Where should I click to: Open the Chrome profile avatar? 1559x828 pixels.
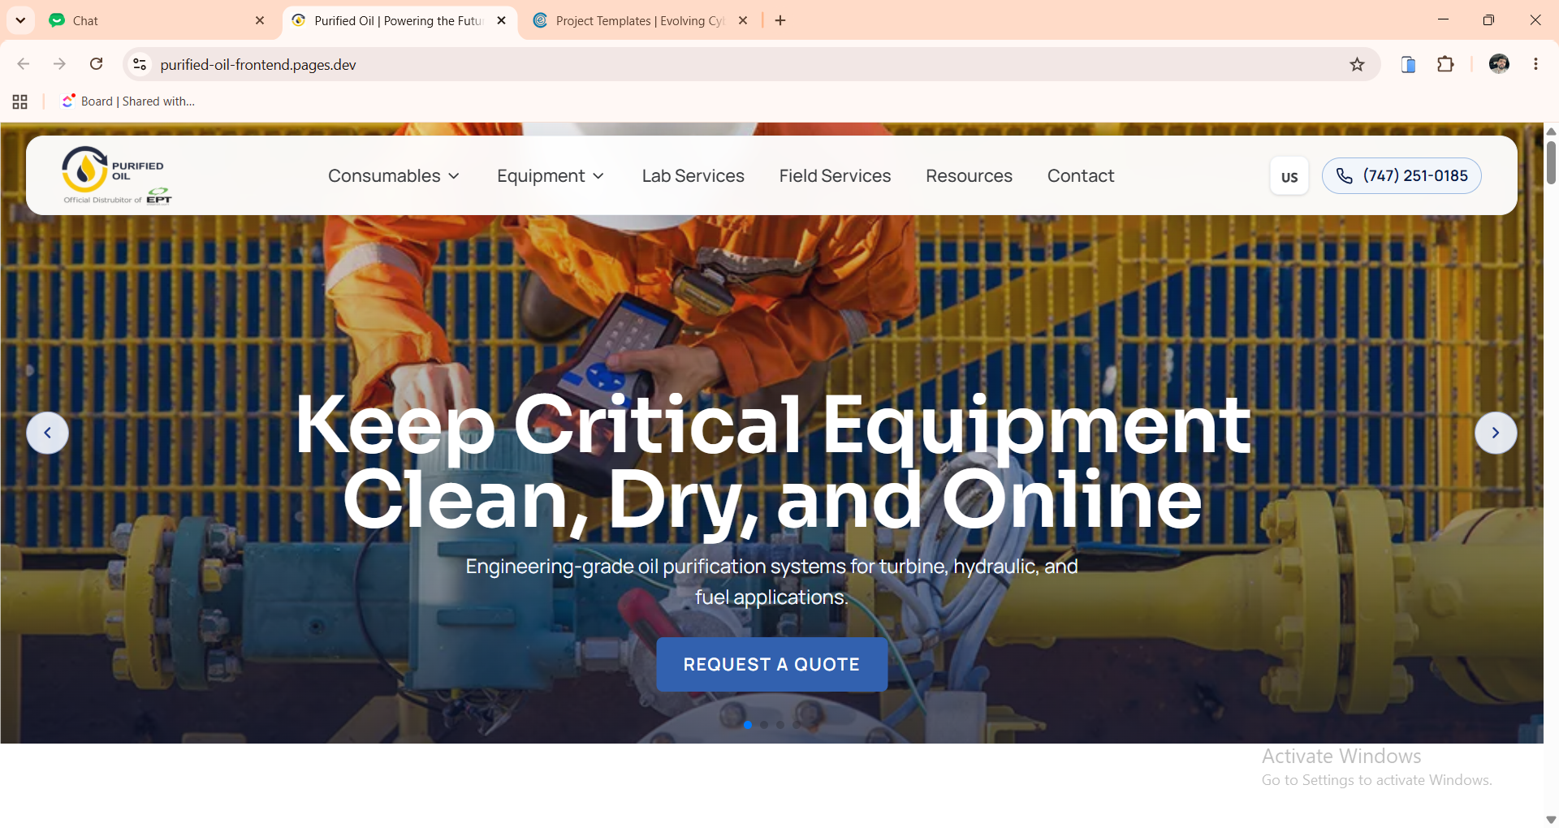(x=1499, y=64)
